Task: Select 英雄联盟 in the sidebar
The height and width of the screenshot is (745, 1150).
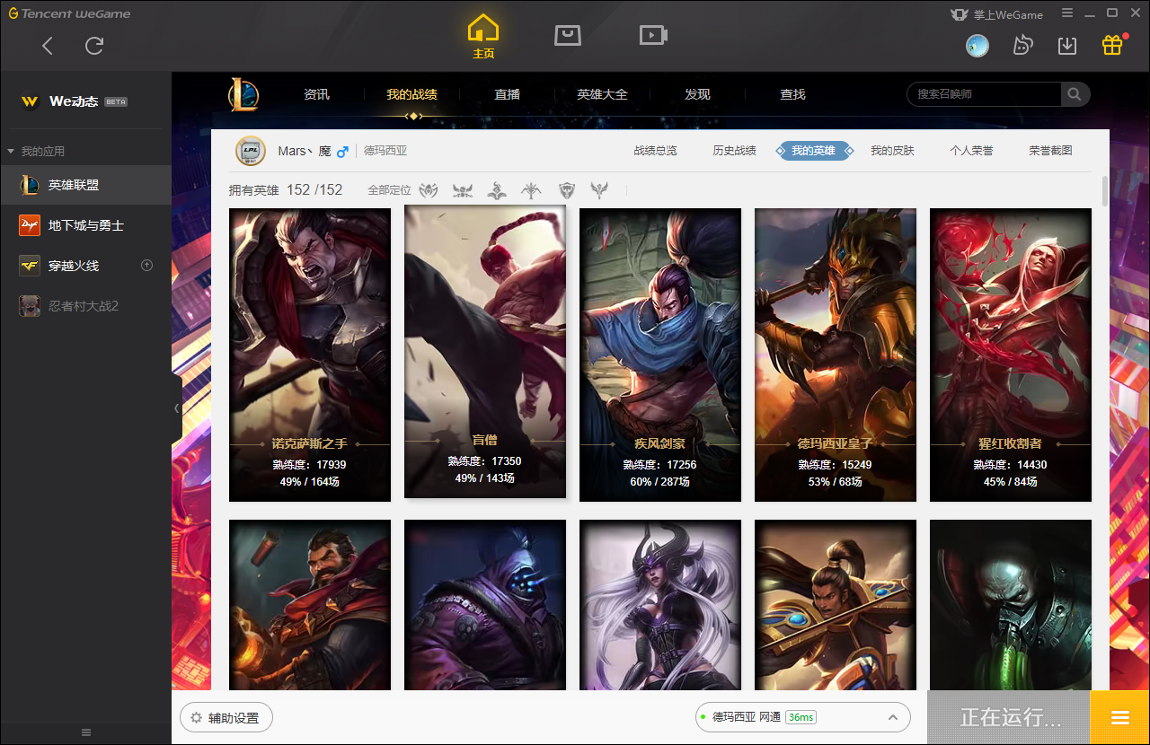Action: coord(85,185)
